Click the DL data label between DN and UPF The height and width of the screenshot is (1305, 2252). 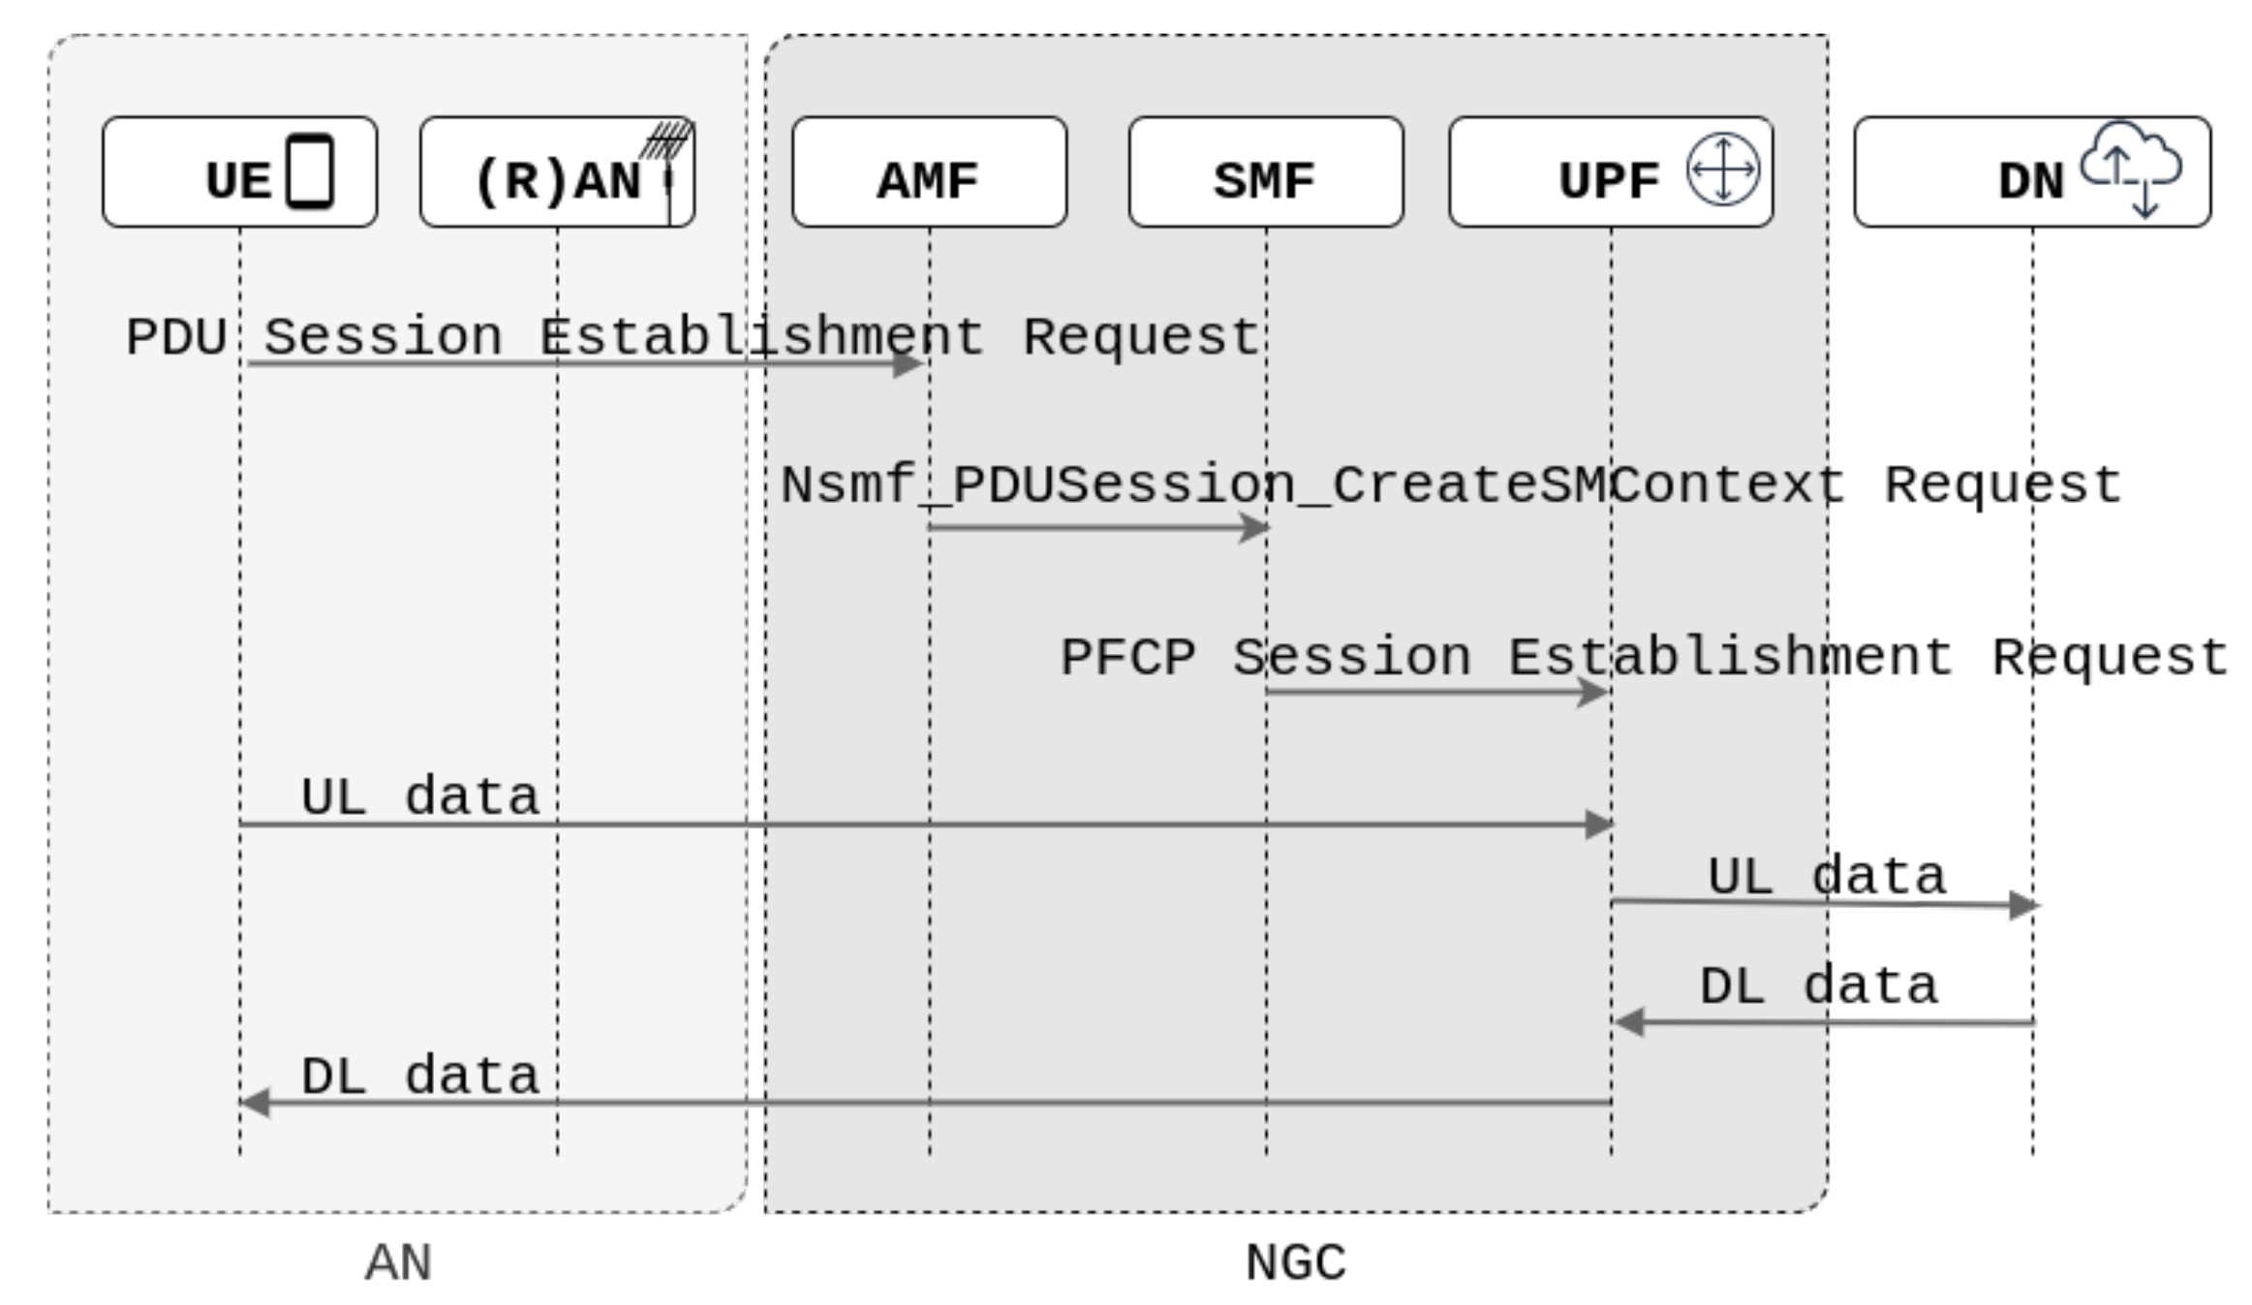(x=1818, y=986)
